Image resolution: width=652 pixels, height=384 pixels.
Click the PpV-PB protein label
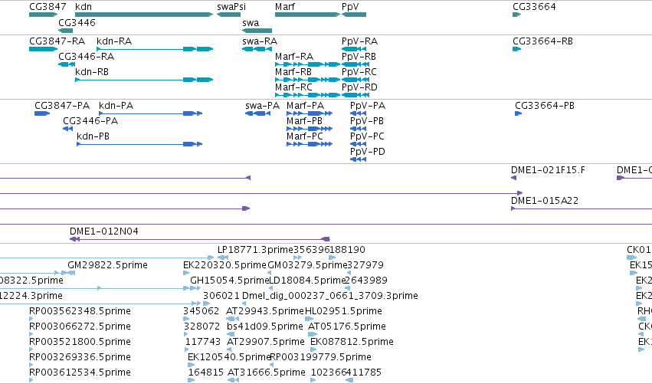coord(367,121)
